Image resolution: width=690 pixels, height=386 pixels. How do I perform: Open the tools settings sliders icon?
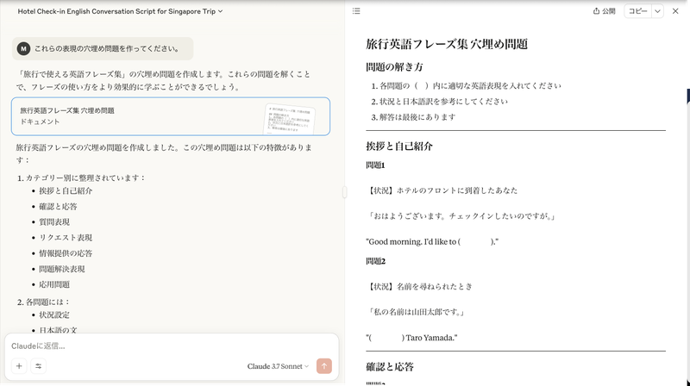point(38,366)
